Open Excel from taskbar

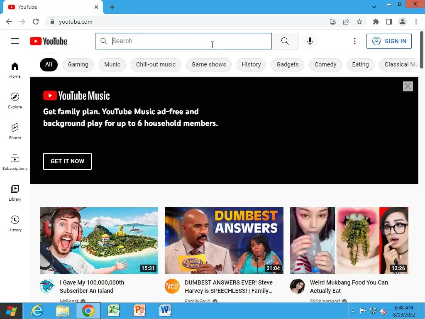click(x=114, y=311)
